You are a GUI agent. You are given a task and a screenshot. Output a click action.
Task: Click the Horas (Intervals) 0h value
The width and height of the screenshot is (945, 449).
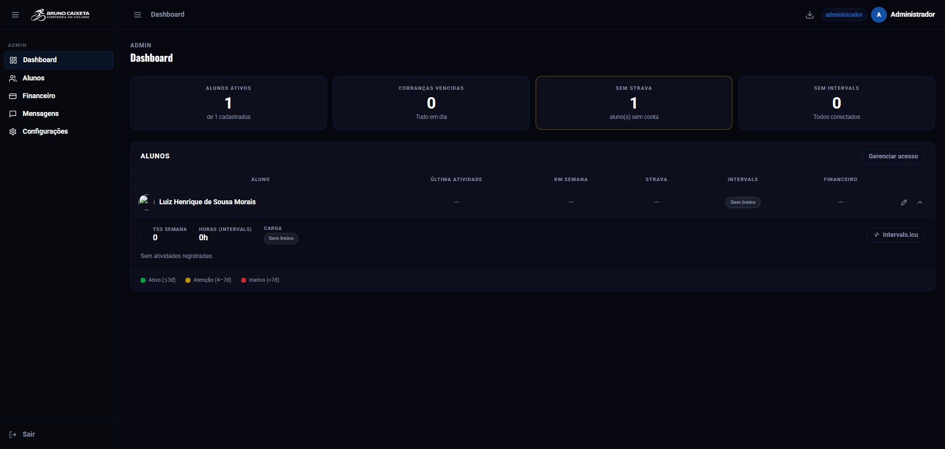click(x=203, y=238)
